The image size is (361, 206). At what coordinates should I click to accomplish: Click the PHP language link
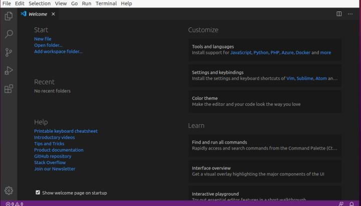275,52
